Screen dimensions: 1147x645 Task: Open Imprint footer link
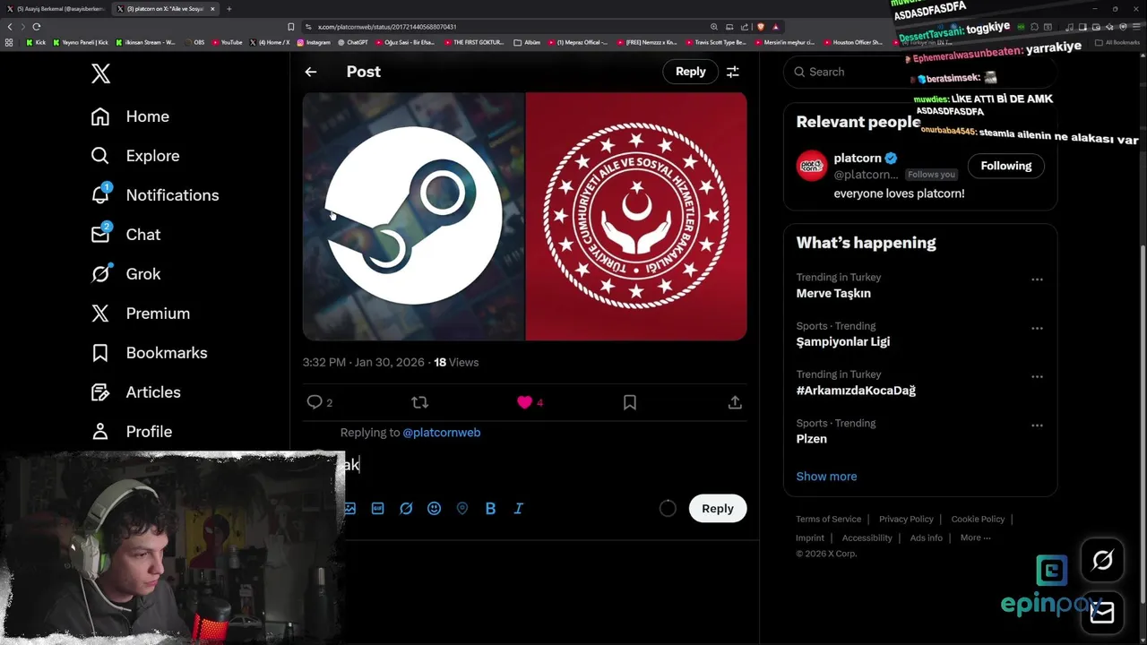pos(809,537)
